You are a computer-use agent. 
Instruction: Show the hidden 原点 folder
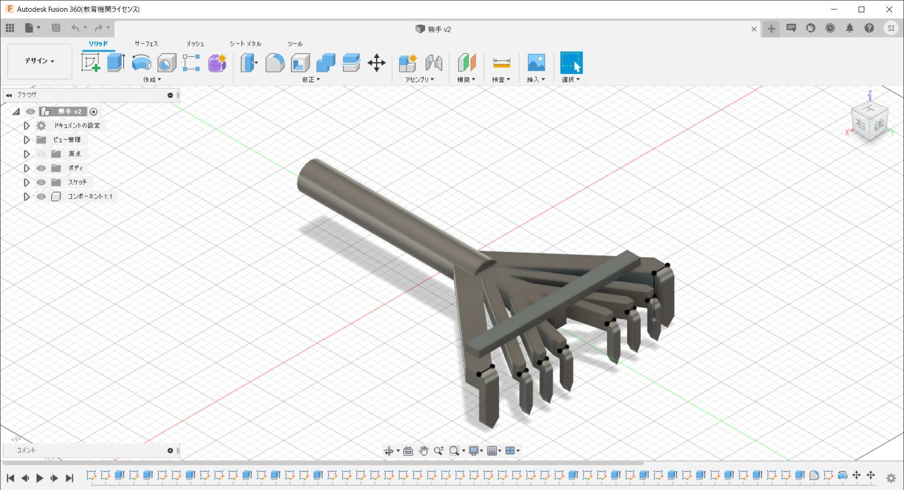42,154
